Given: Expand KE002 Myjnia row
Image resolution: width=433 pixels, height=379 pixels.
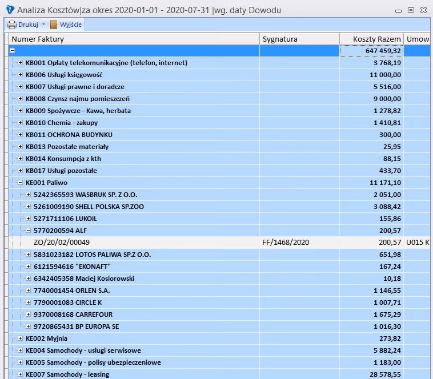Looking at the screenshot, I should click(20, 338).
